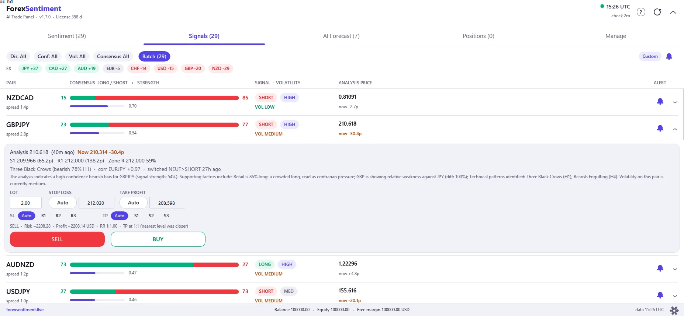Image resolution: width=684 pixels, height=316 pixels.
Task: Toggle Batch (29) filter chip
Action: 154,56
